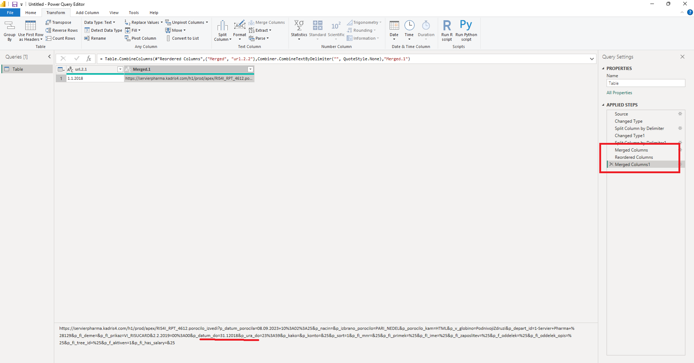The height and width of the screenshot is (363, 694).
Task: Click Run Python script
Action: [466, 31]
